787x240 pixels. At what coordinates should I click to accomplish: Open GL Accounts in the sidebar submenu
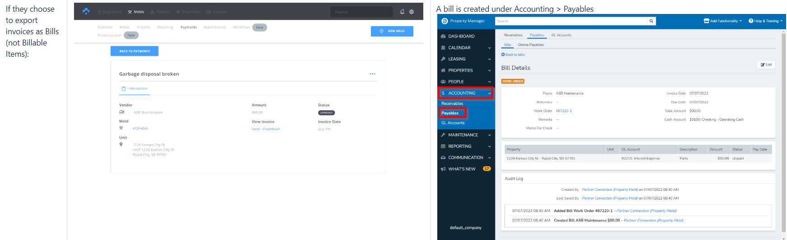coord(453,123)
